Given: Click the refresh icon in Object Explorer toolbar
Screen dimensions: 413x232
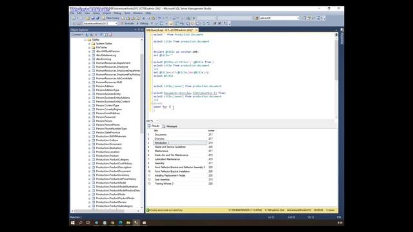Looking at the screenshot, I should pos(106,35).
